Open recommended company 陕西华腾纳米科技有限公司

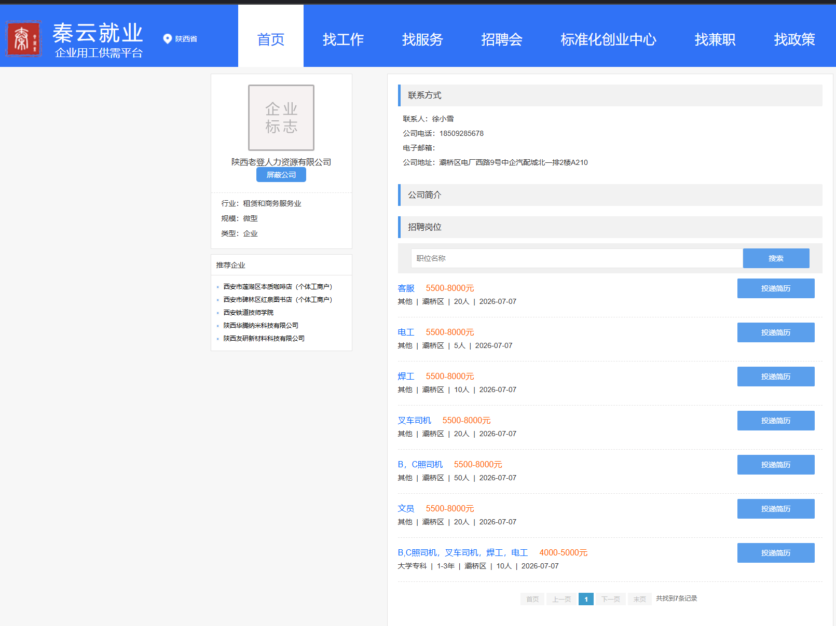261,326
